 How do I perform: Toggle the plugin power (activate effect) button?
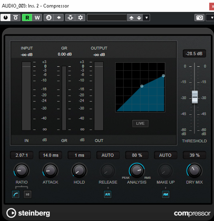[x=6, y=18]
